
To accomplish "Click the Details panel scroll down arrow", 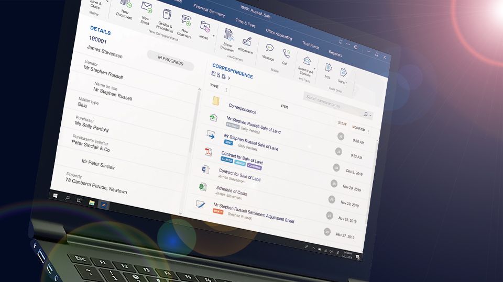I will coord(181,212).
